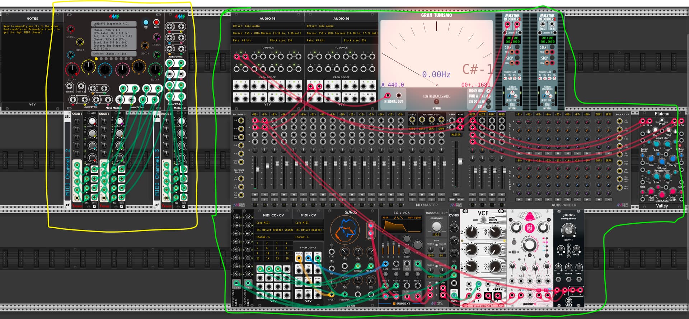This screenshot has height=319, width=689.
Task: Click the Gate In 1 jack on Meta Module
Action: [69, 86]
